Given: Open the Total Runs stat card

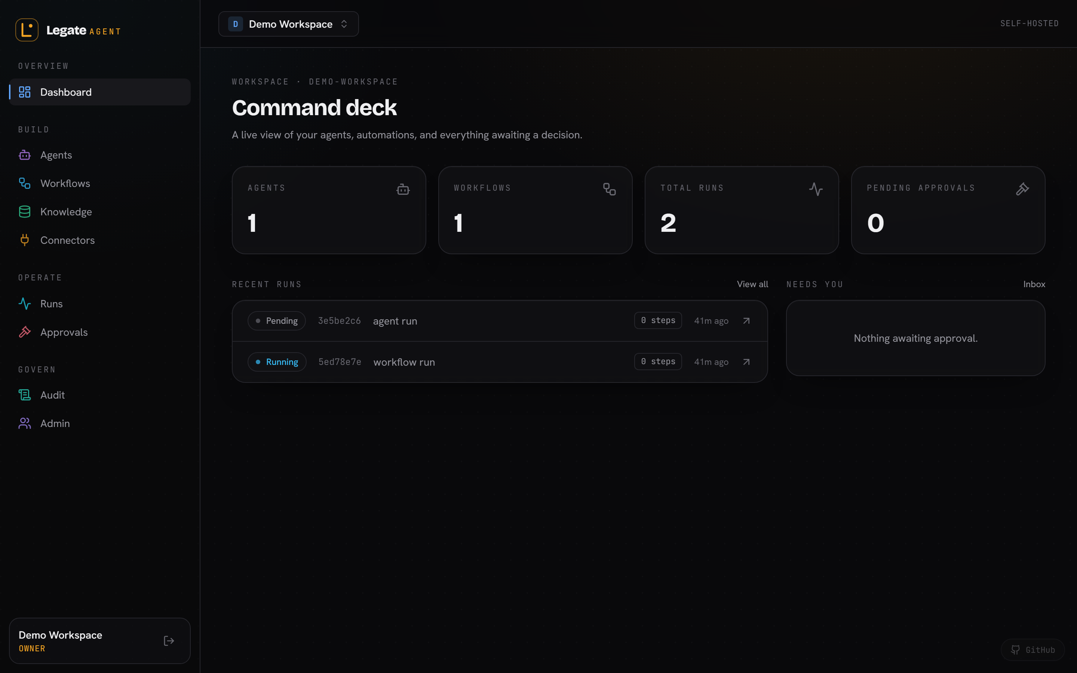Looking at the screenshot, I should click(742, 210).
